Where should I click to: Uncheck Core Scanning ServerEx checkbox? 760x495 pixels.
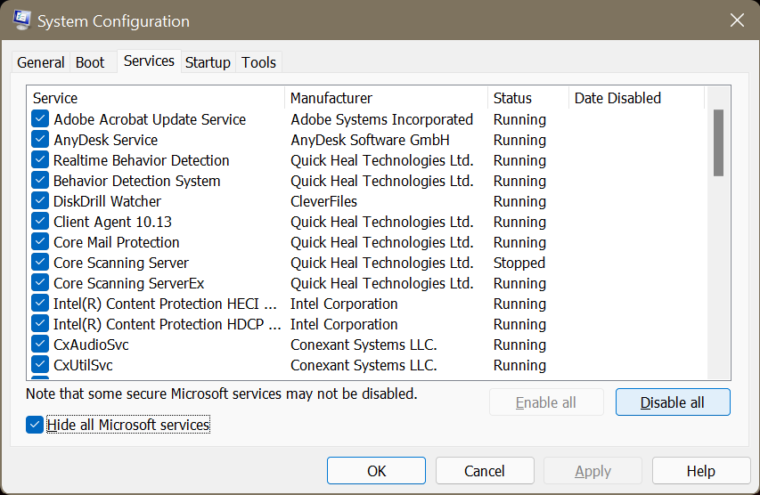click(40, 282)
